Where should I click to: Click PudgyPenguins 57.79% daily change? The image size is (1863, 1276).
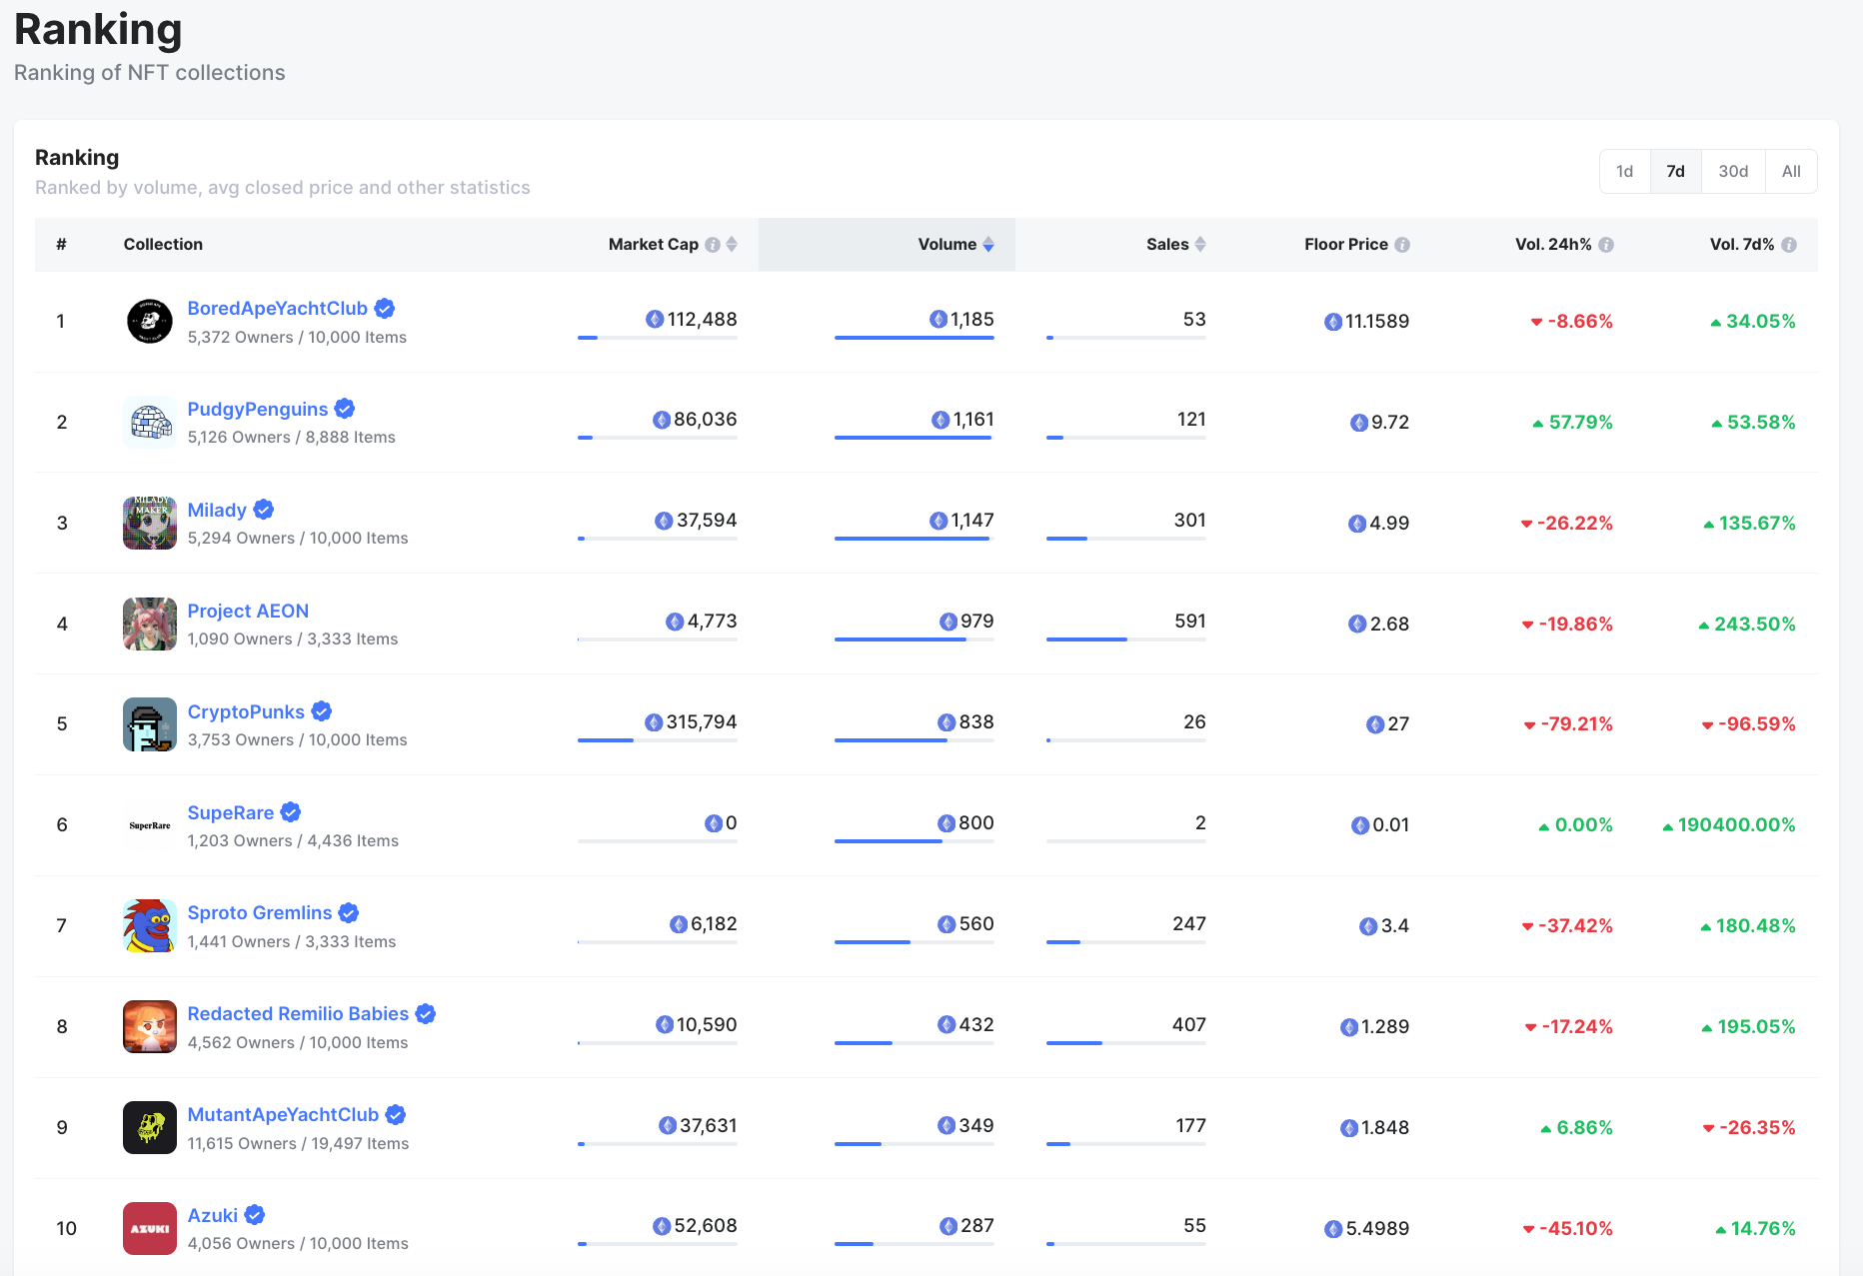tap(1581, 423)
